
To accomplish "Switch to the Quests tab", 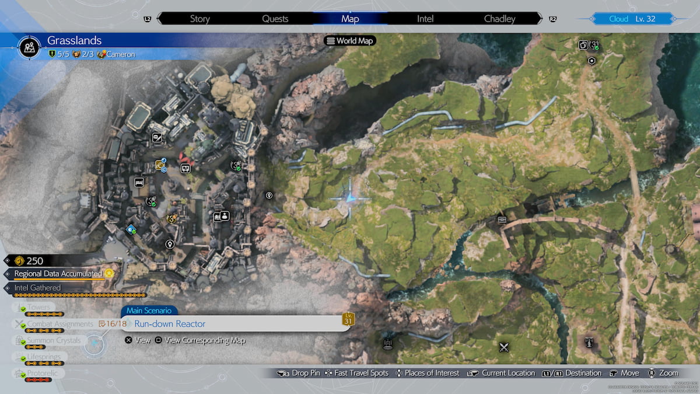I will pyautogui.click(x=275, y=19).
